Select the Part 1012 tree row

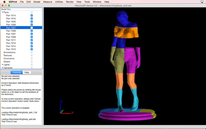click(21, 43)
